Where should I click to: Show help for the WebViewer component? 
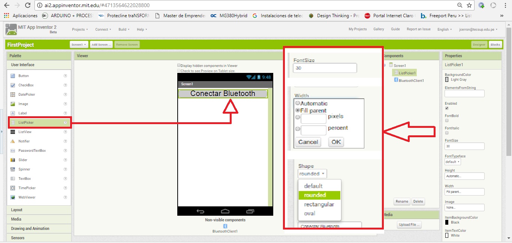tap(65, 197)
